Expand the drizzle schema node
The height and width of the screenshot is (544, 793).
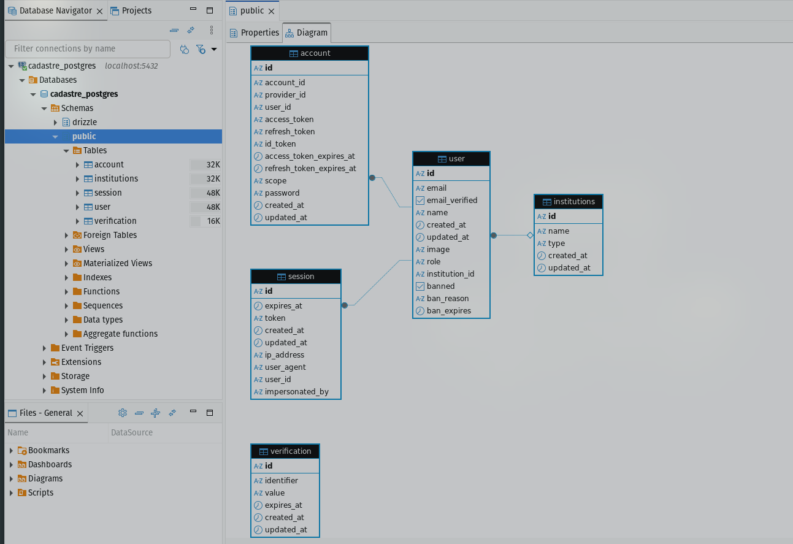click(55, 123)
